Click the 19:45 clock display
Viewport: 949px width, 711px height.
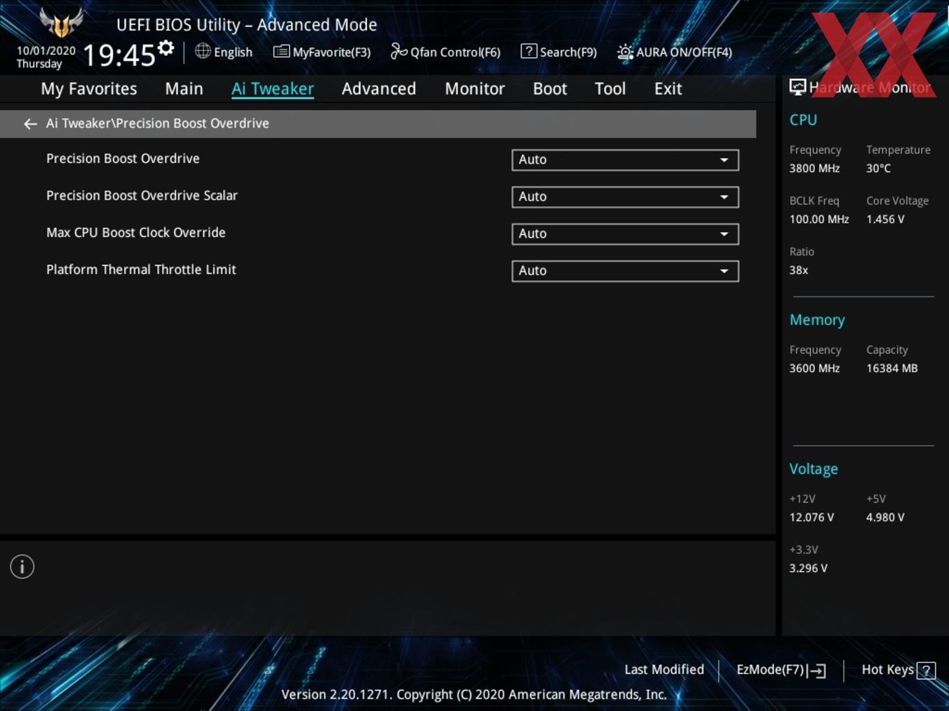point(119,54)
